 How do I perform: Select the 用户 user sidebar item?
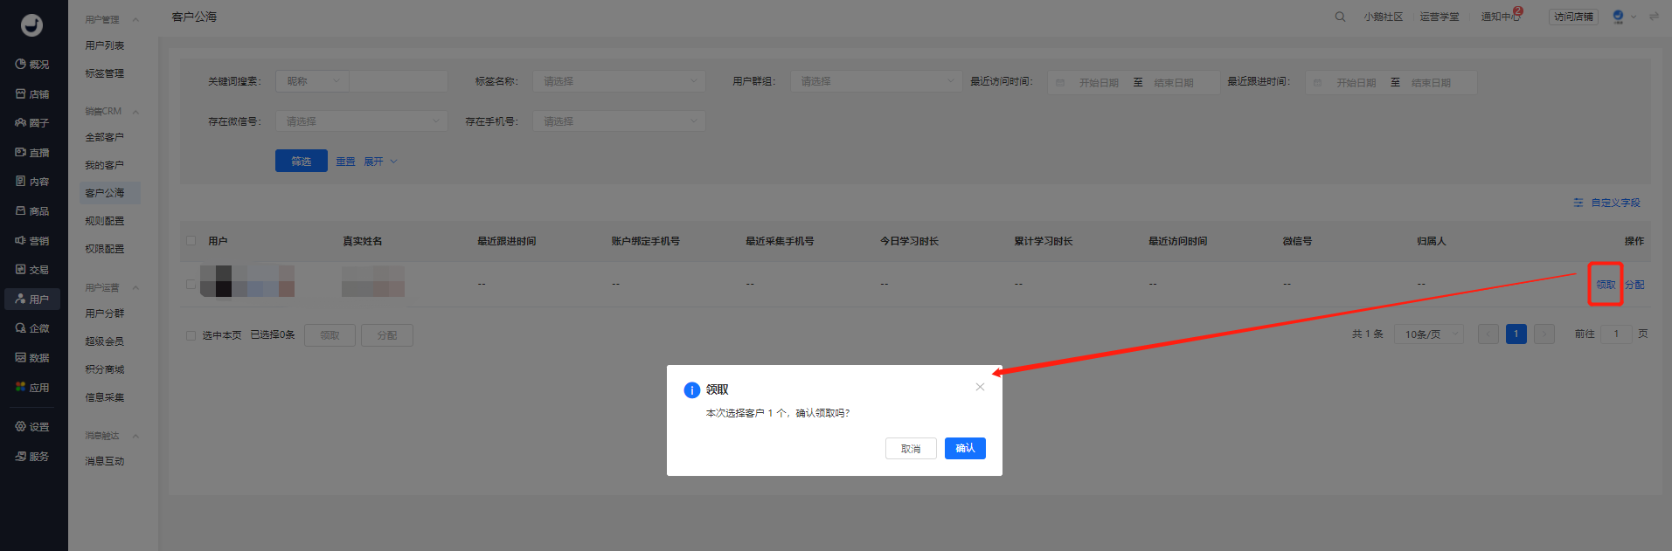33,300
